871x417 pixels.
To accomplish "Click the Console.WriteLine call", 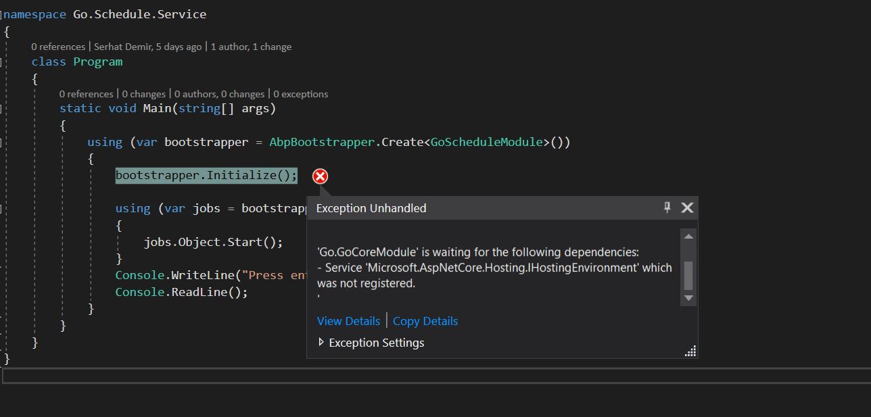I will 211,275.
